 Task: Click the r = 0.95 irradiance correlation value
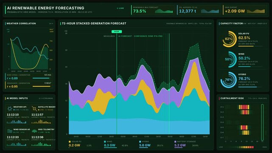click(x=12, y=86)
